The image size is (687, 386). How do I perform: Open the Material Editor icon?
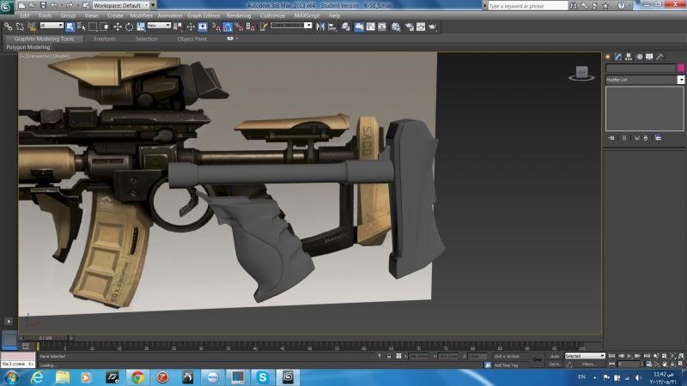coord(396,27)
